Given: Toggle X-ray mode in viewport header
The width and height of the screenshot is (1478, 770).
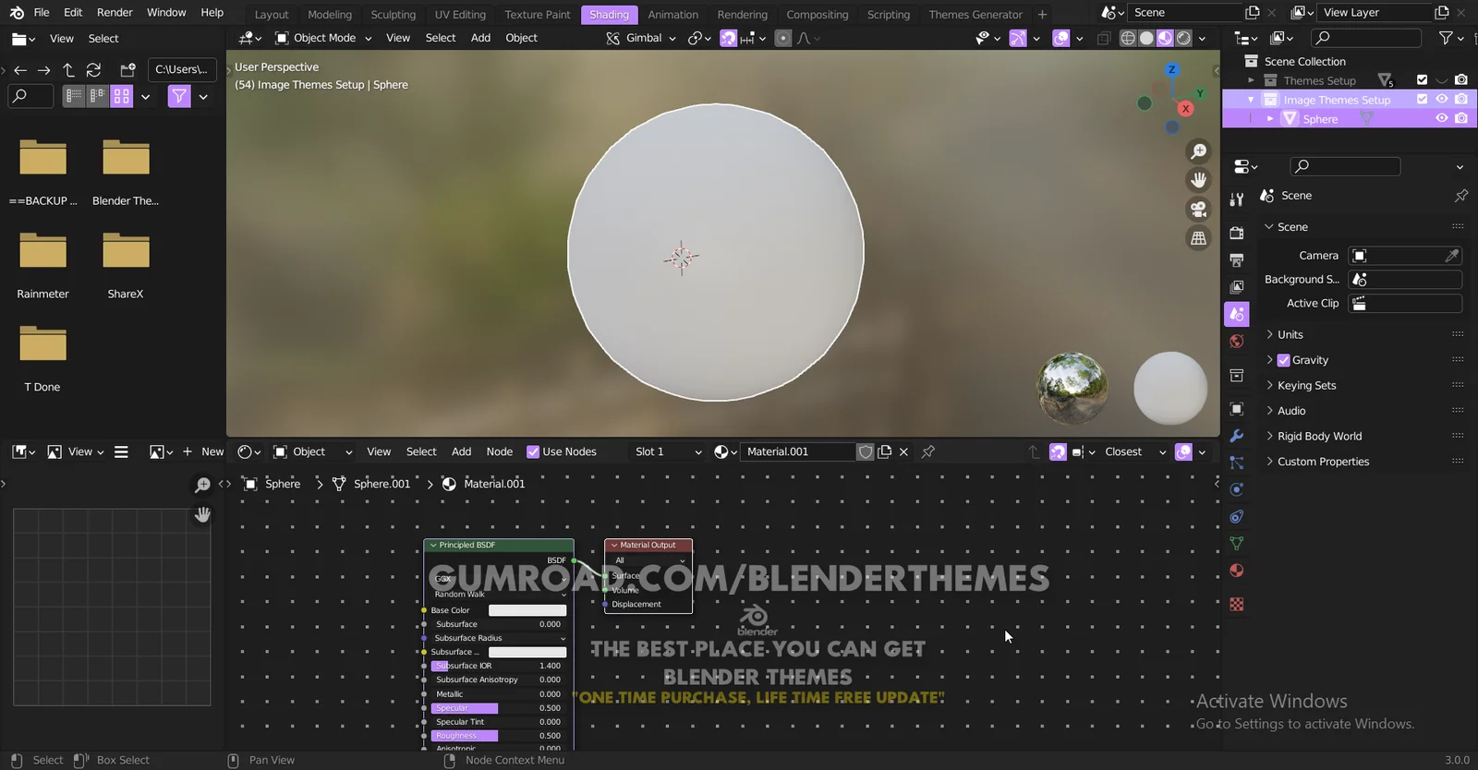Looking at the screenshot, I should (1103, 38).
